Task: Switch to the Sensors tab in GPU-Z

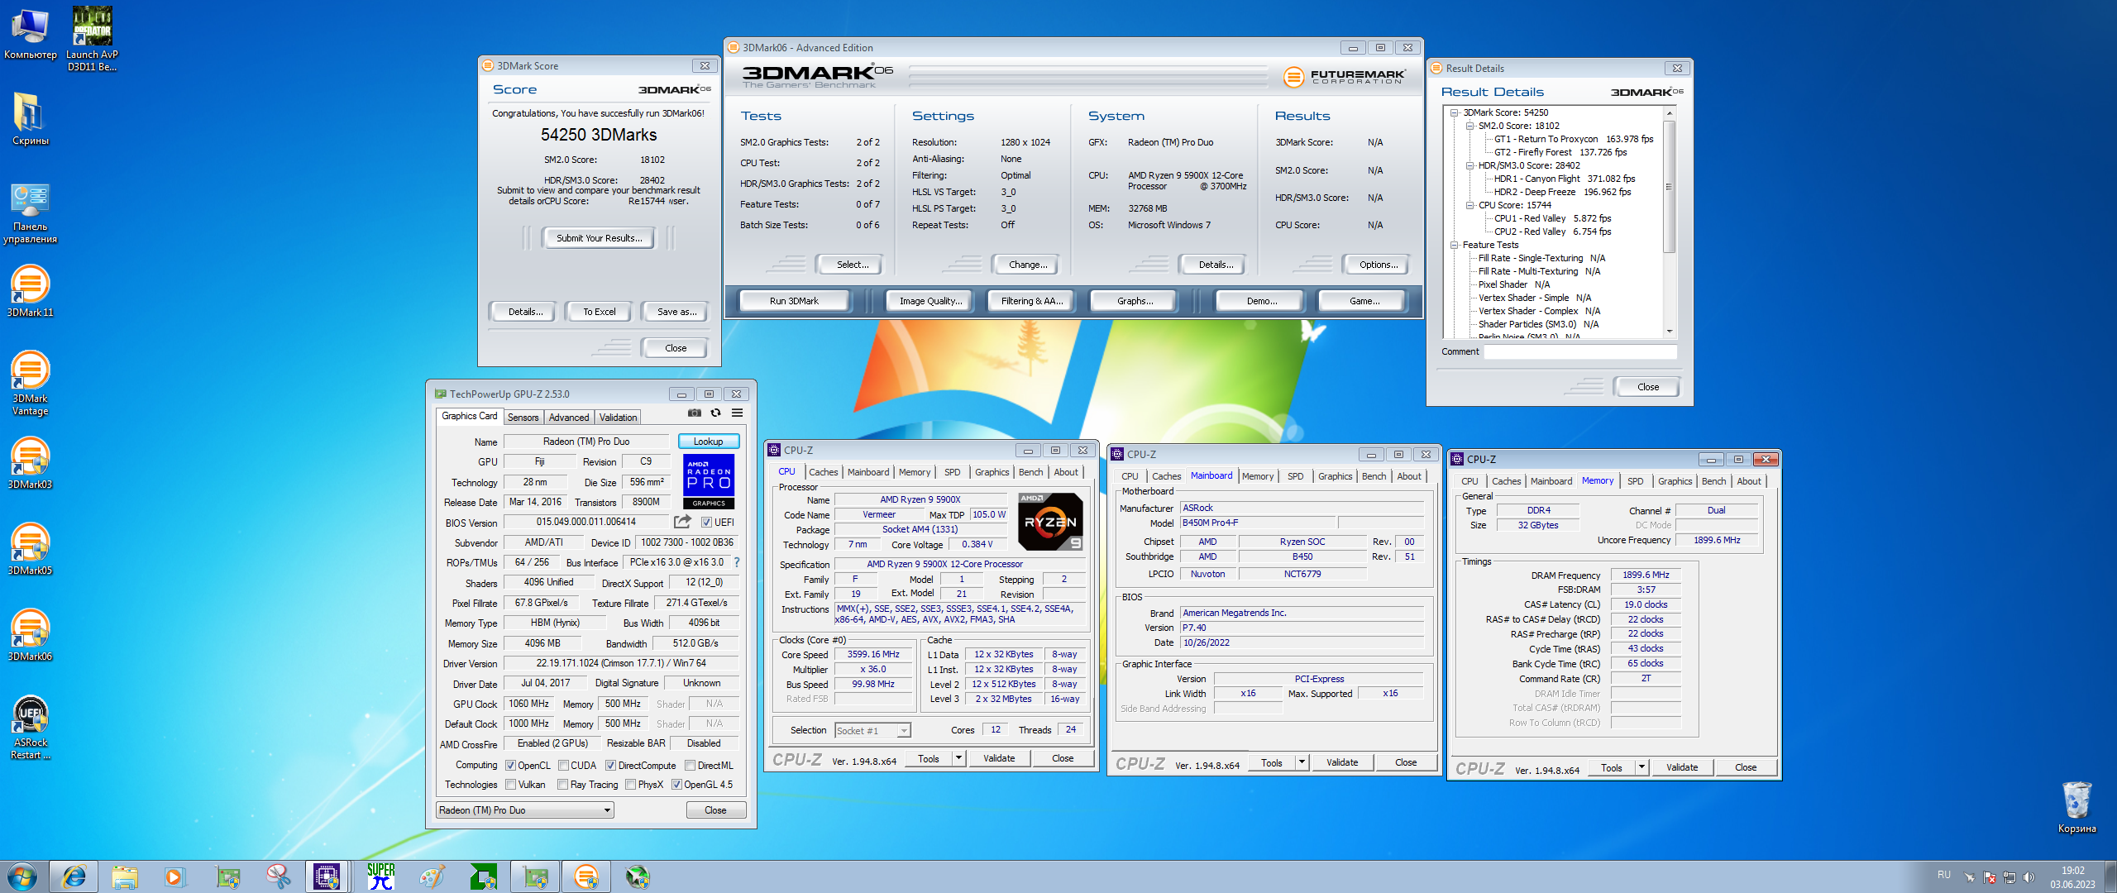Action: pos(523,418)
